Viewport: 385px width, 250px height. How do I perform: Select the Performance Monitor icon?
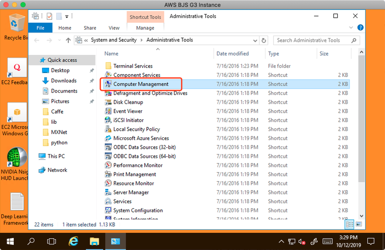tap(108, 165)
